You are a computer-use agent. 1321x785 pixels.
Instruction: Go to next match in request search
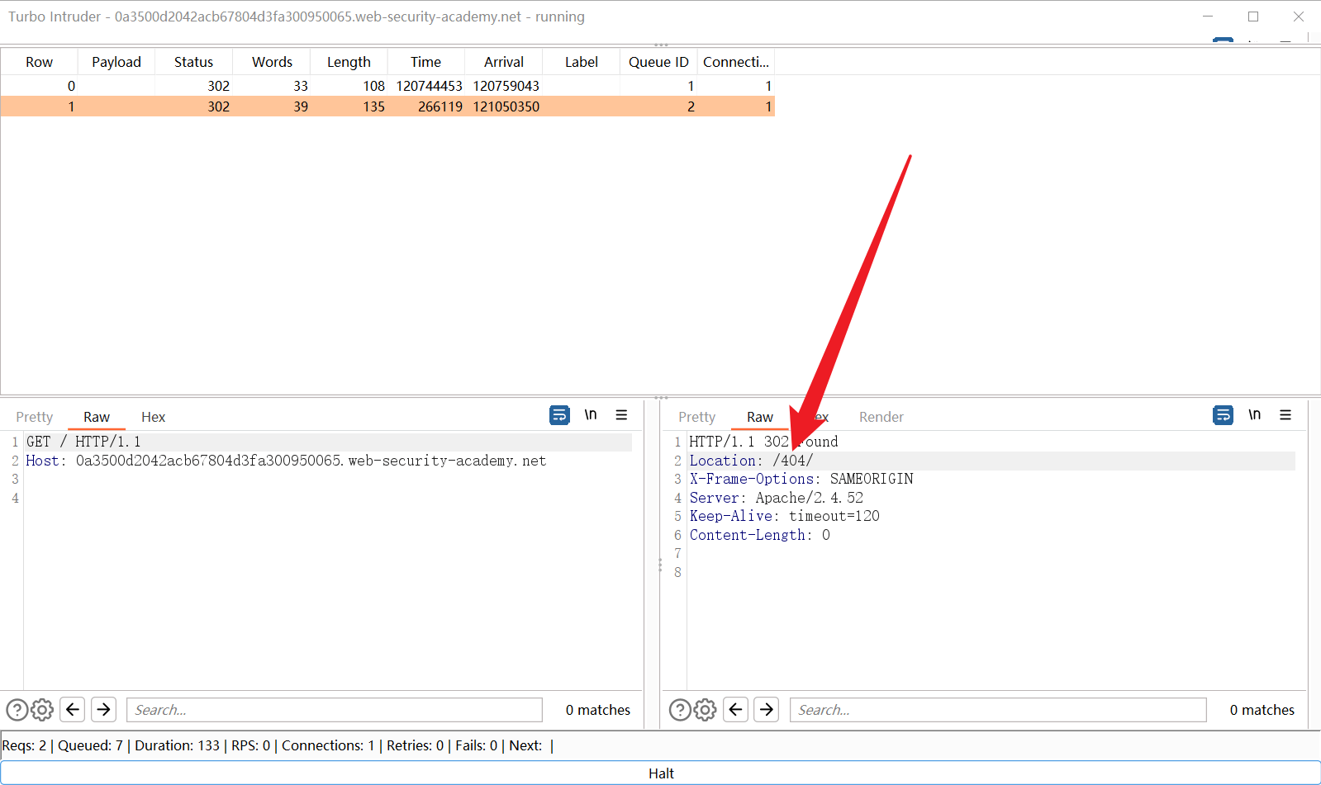point(103,710)
